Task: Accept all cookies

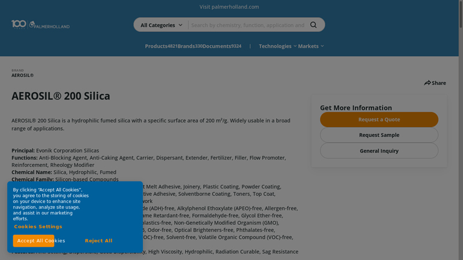Action: 34,241
